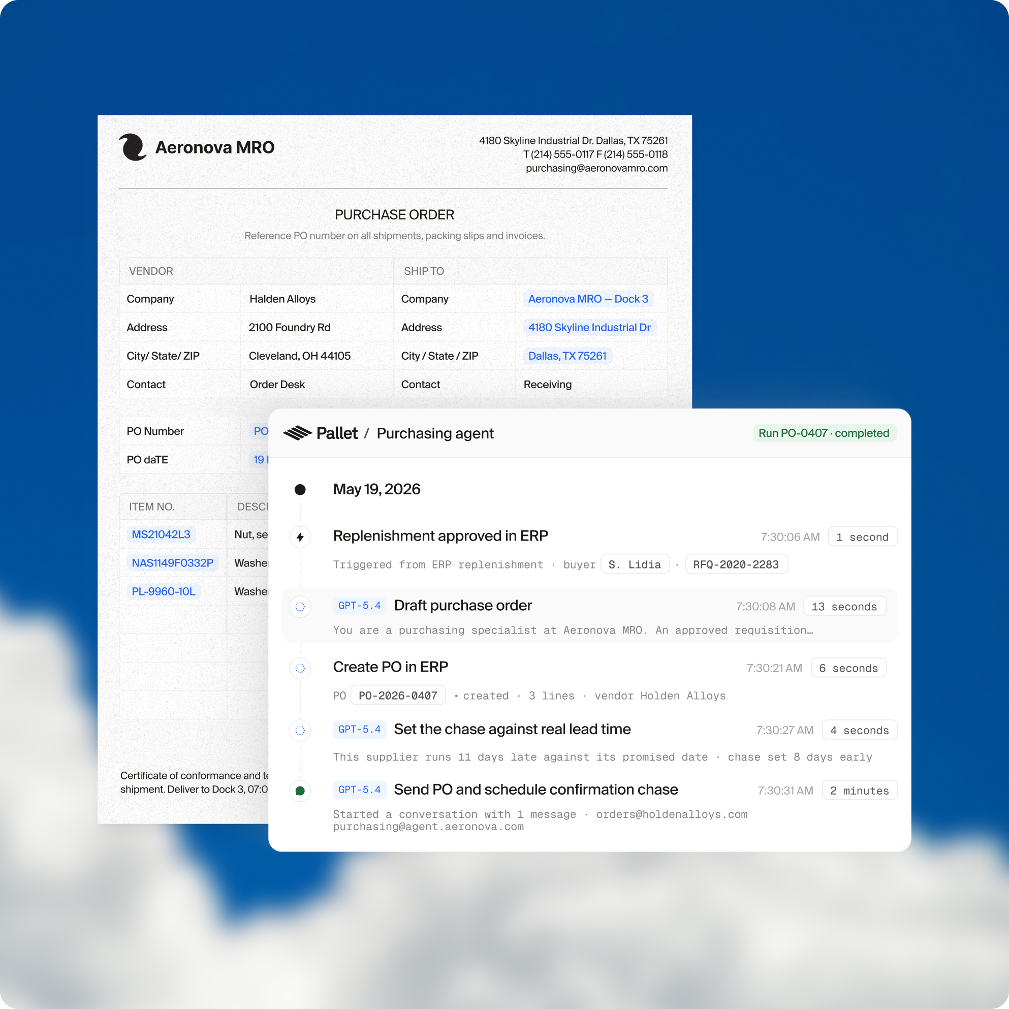Click the 6 seconds duration badge
This screenshot has height=1009, width=1009.
[848, 668]
